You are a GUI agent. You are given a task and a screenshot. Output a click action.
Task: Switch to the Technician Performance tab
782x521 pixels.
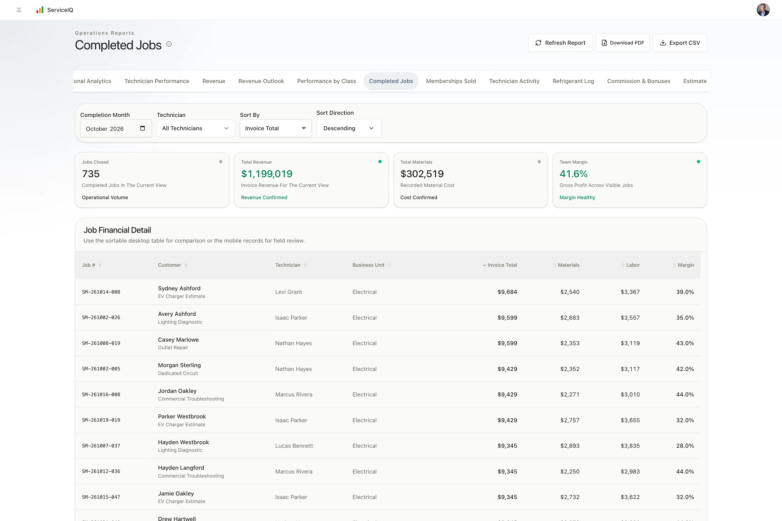pyautogui.click(x=157, y=81)
